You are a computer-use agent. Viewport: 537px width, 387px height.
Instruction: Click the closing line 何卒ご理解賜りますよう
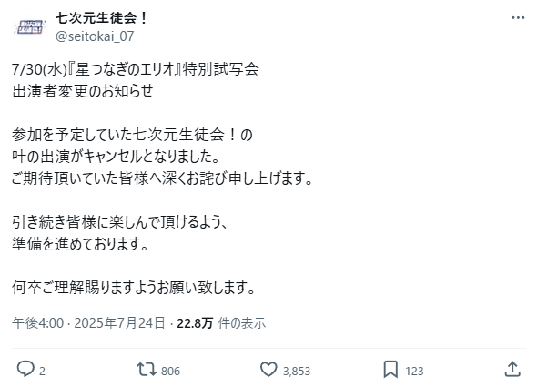point(134,287)
